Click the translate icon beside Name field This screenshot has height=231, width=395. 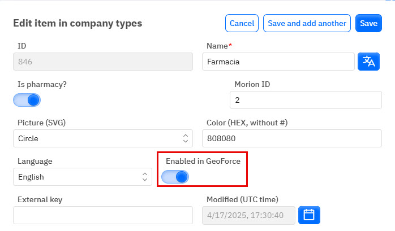point(369,62)
